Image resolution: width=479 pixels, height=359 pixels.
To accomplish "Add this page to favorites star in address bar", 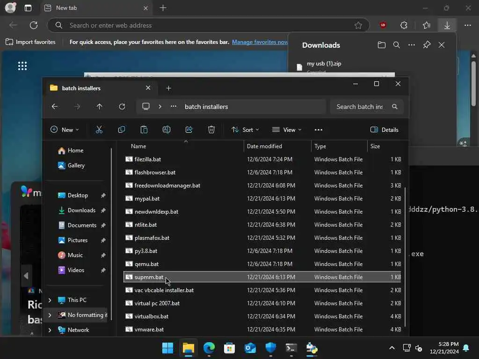I will click(x=358, y=25).
